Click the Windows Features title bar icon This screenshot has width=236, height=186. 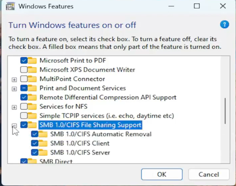coord(10,6)
